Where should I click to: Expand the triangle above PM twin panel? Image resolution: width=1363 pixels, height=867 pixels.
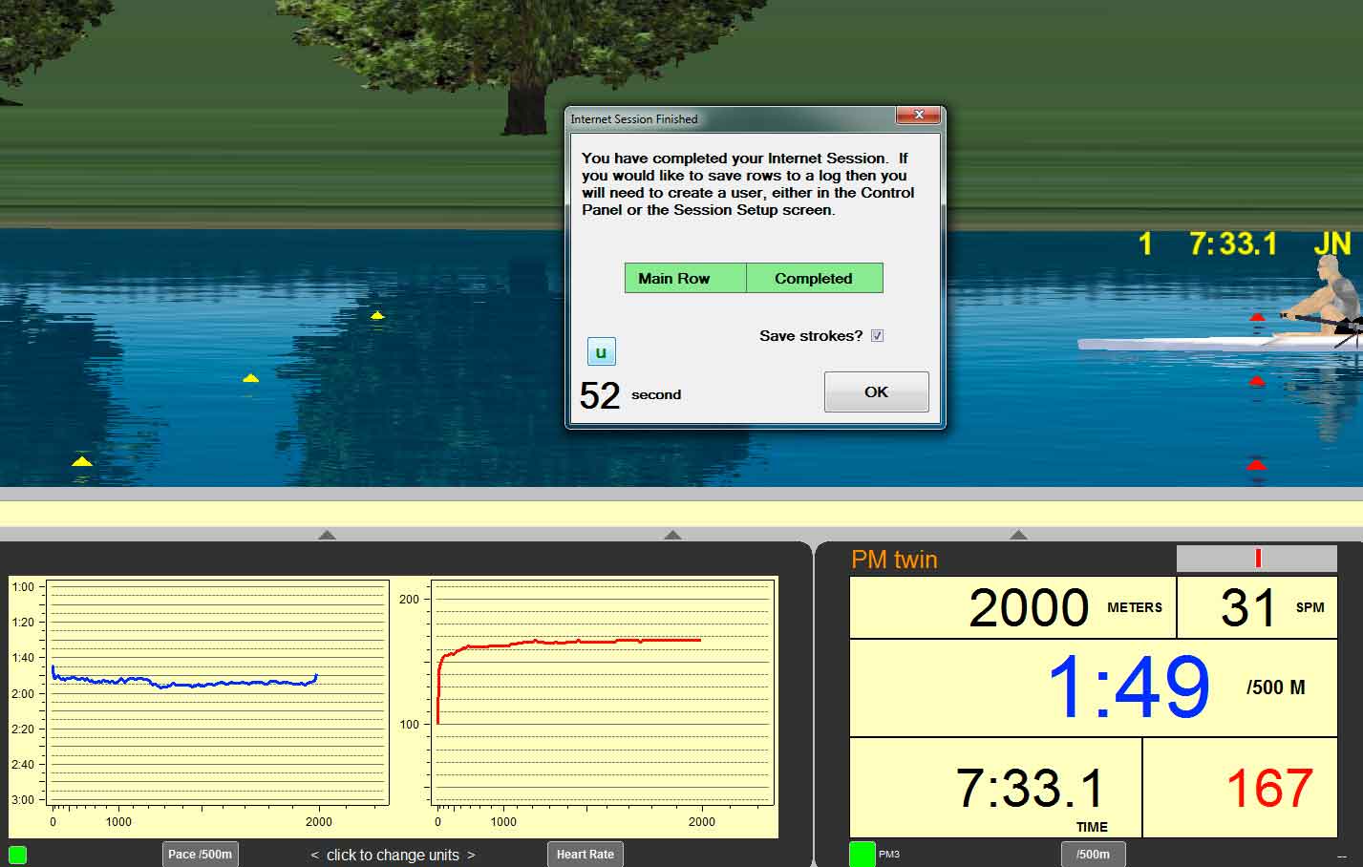tap(1018, 535)
